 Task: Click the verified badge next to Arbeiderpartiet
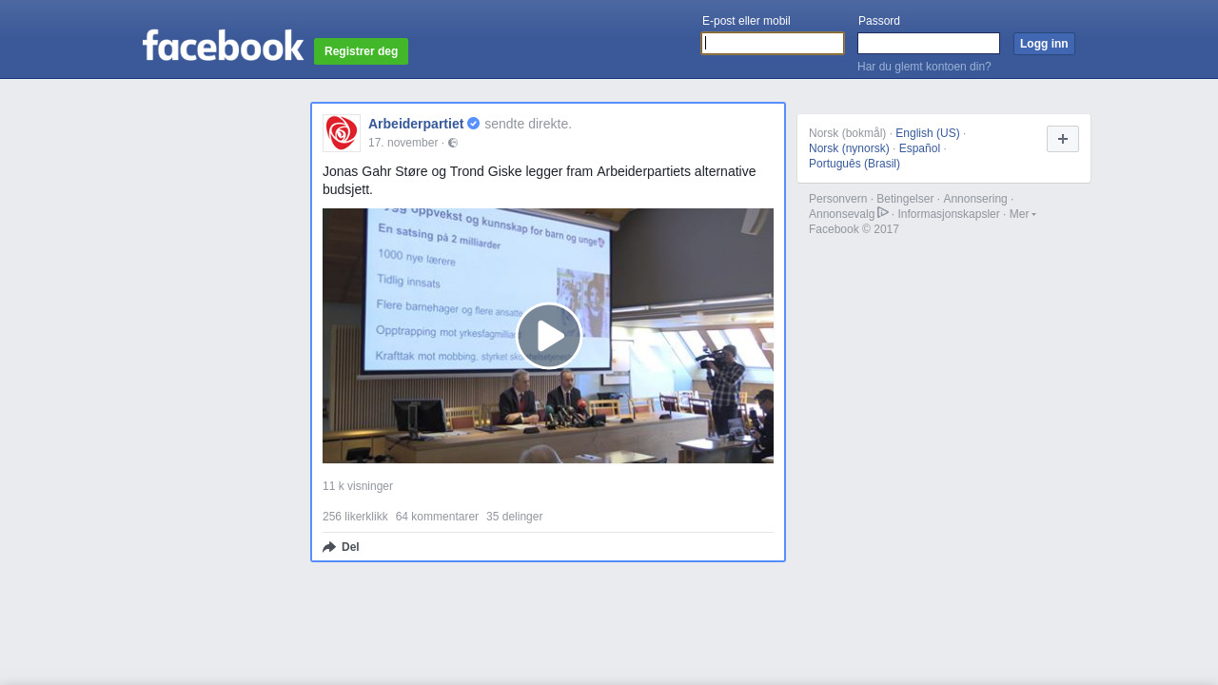pos(473,124)
